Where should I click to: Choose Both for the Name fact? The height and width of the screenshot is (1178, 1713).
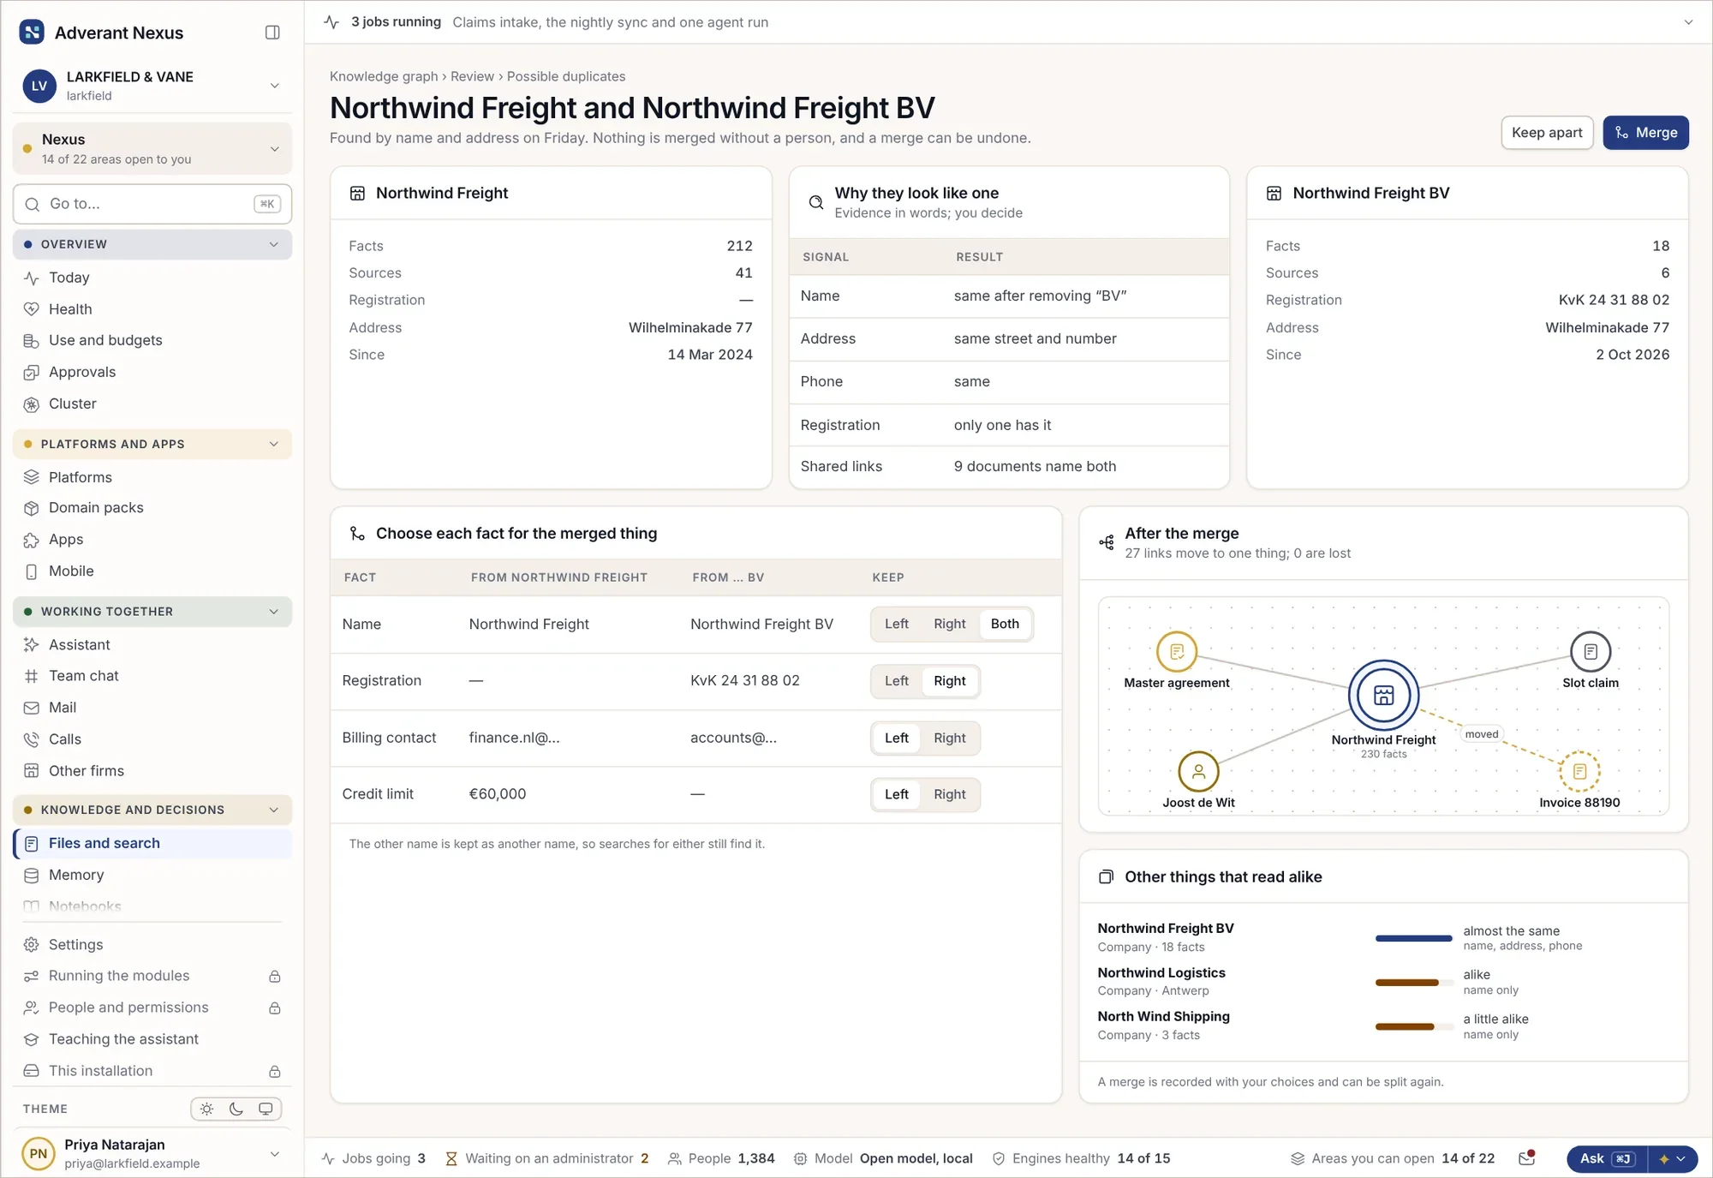(x=1005, y=624)
